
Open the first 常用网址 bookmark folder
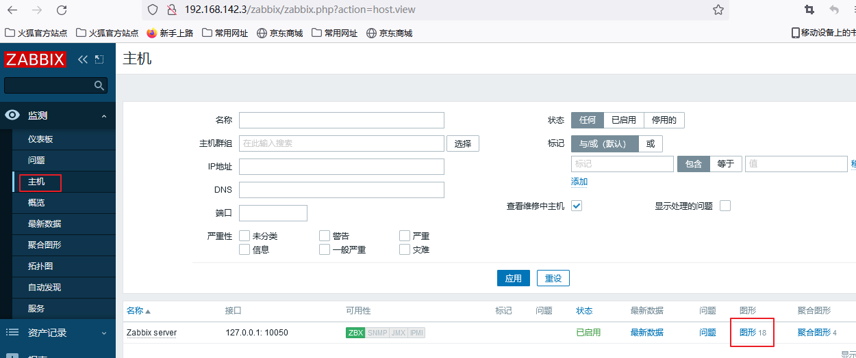(x=225, y=33)
